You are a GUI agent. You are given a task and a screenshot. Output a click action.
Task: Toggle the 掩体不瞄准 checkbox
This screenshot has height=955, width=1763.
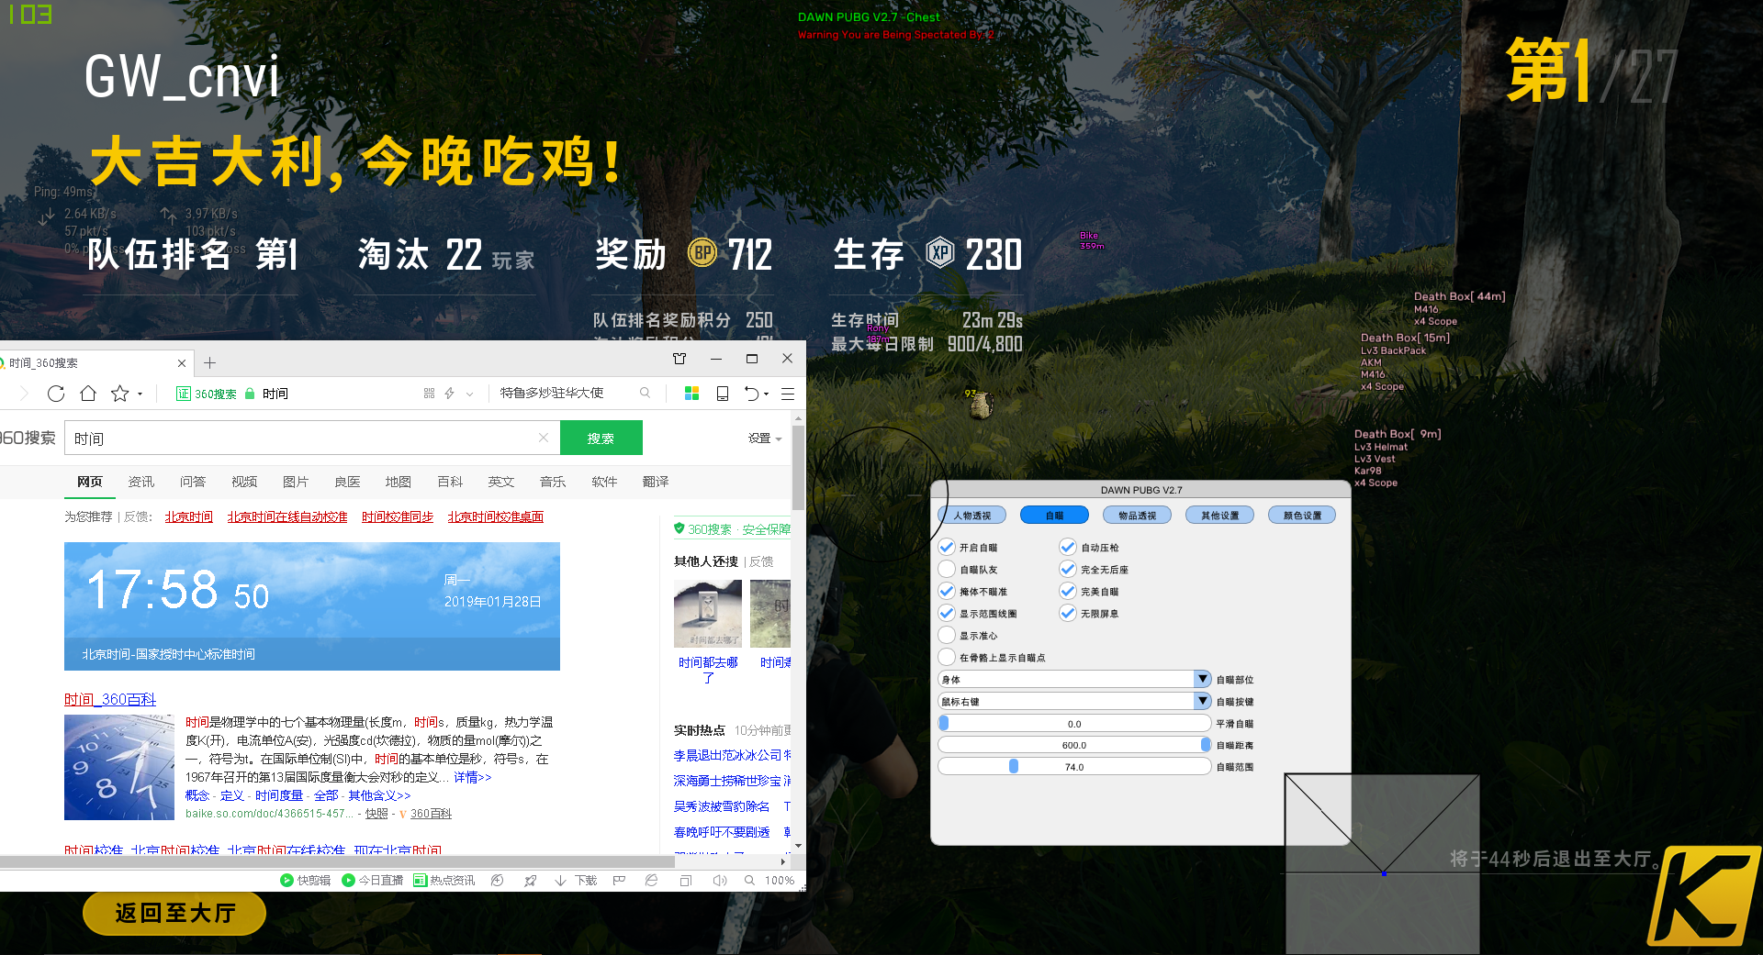pyautogui.click(x=947, y=591)
